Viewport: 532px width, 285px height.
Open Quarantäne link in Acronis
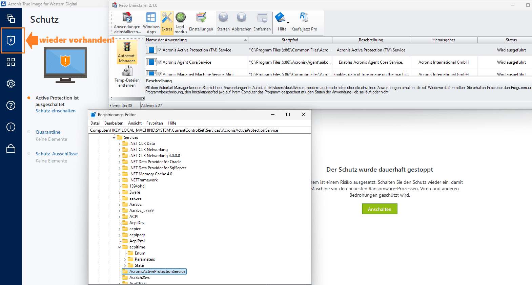pos(48,132)
